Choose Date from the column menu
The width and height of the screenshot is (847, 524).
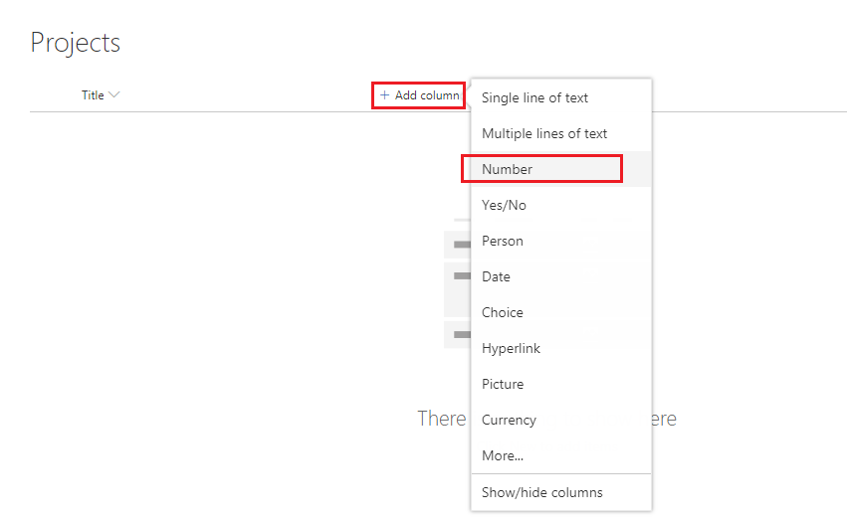point(496,276)
